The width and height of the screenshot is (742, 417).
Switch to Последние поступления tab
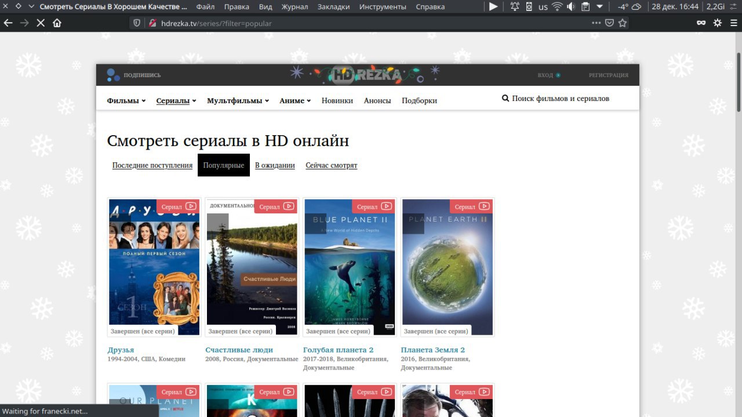tap(152, 165)
